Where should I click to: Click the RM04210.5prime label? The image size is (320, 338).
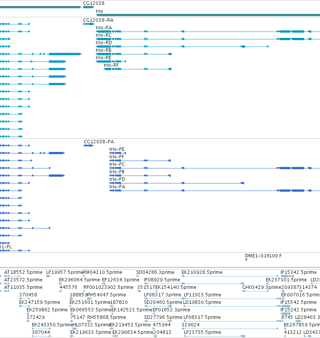pyautogui.click(x=103, y=272)
